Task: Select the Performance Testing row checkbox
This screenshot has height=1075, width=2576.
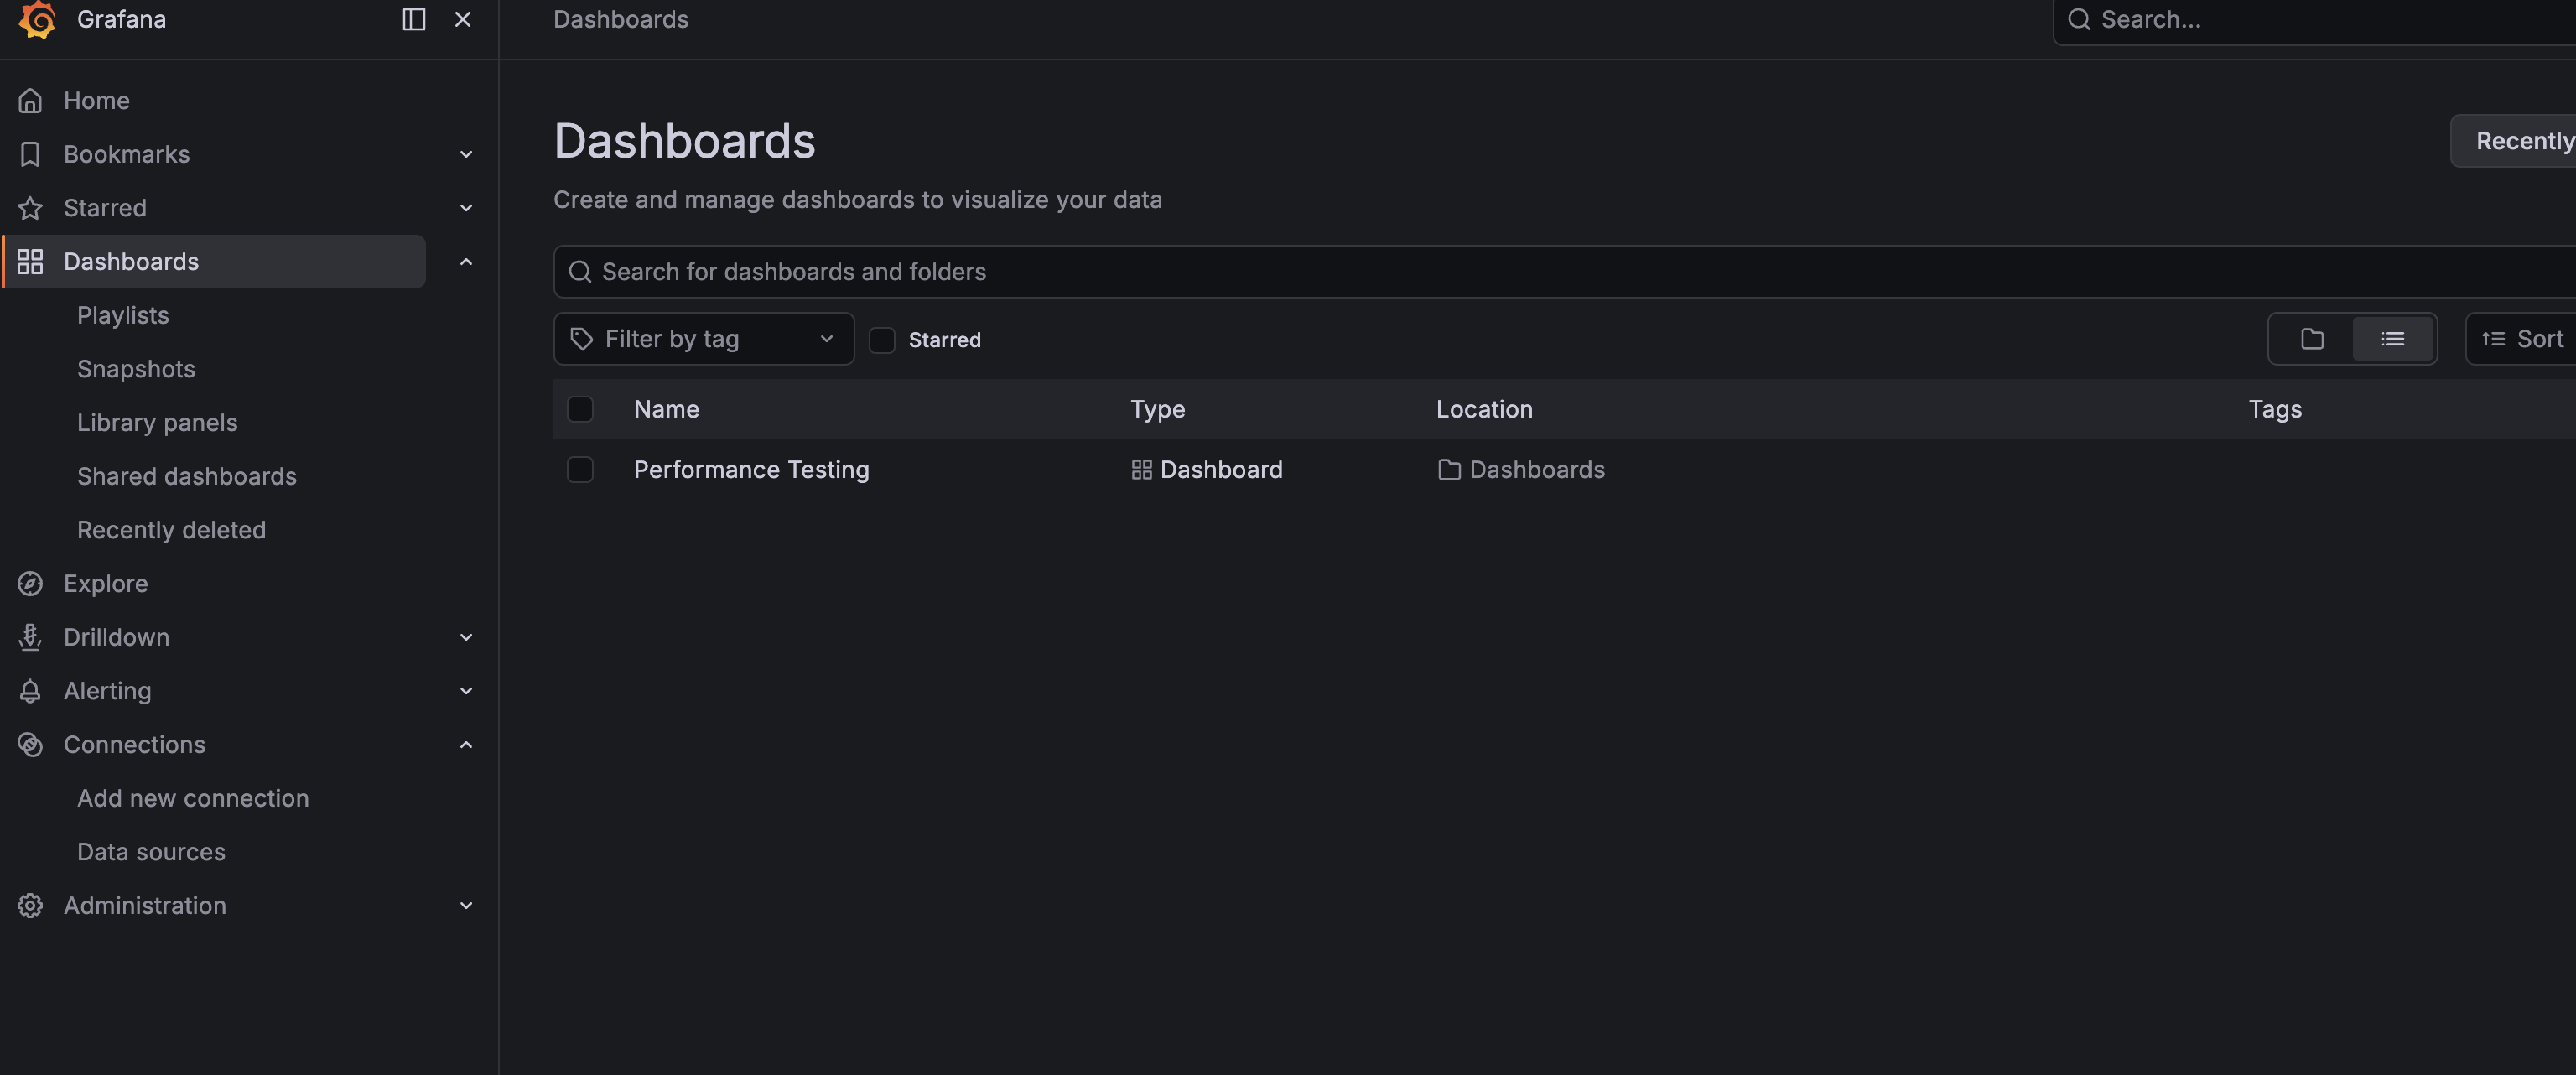Action: point(580,469)
